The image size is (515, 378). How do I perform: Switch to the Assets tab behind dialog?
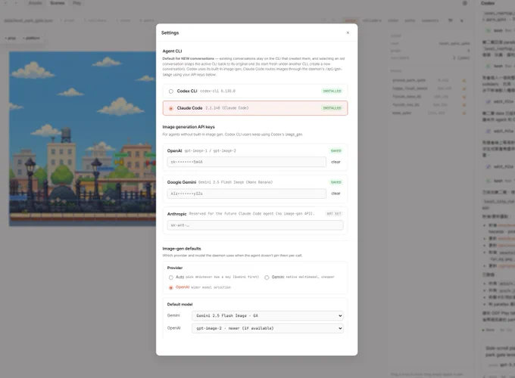point(35,3)
